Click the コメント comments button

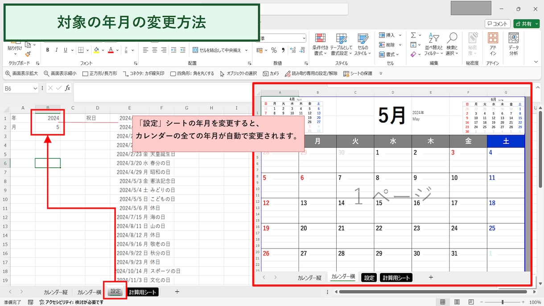pyautogui.click(x=498, y=24)
